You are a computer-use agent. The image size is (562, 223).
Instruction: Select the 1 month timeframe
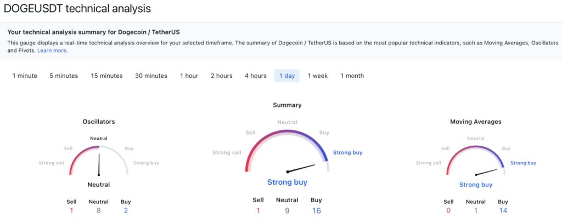[x=352, y=76]
